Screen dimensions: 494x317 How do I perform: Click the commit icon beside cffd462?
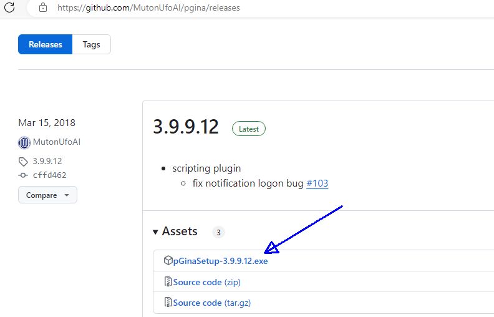pos(24,175)
